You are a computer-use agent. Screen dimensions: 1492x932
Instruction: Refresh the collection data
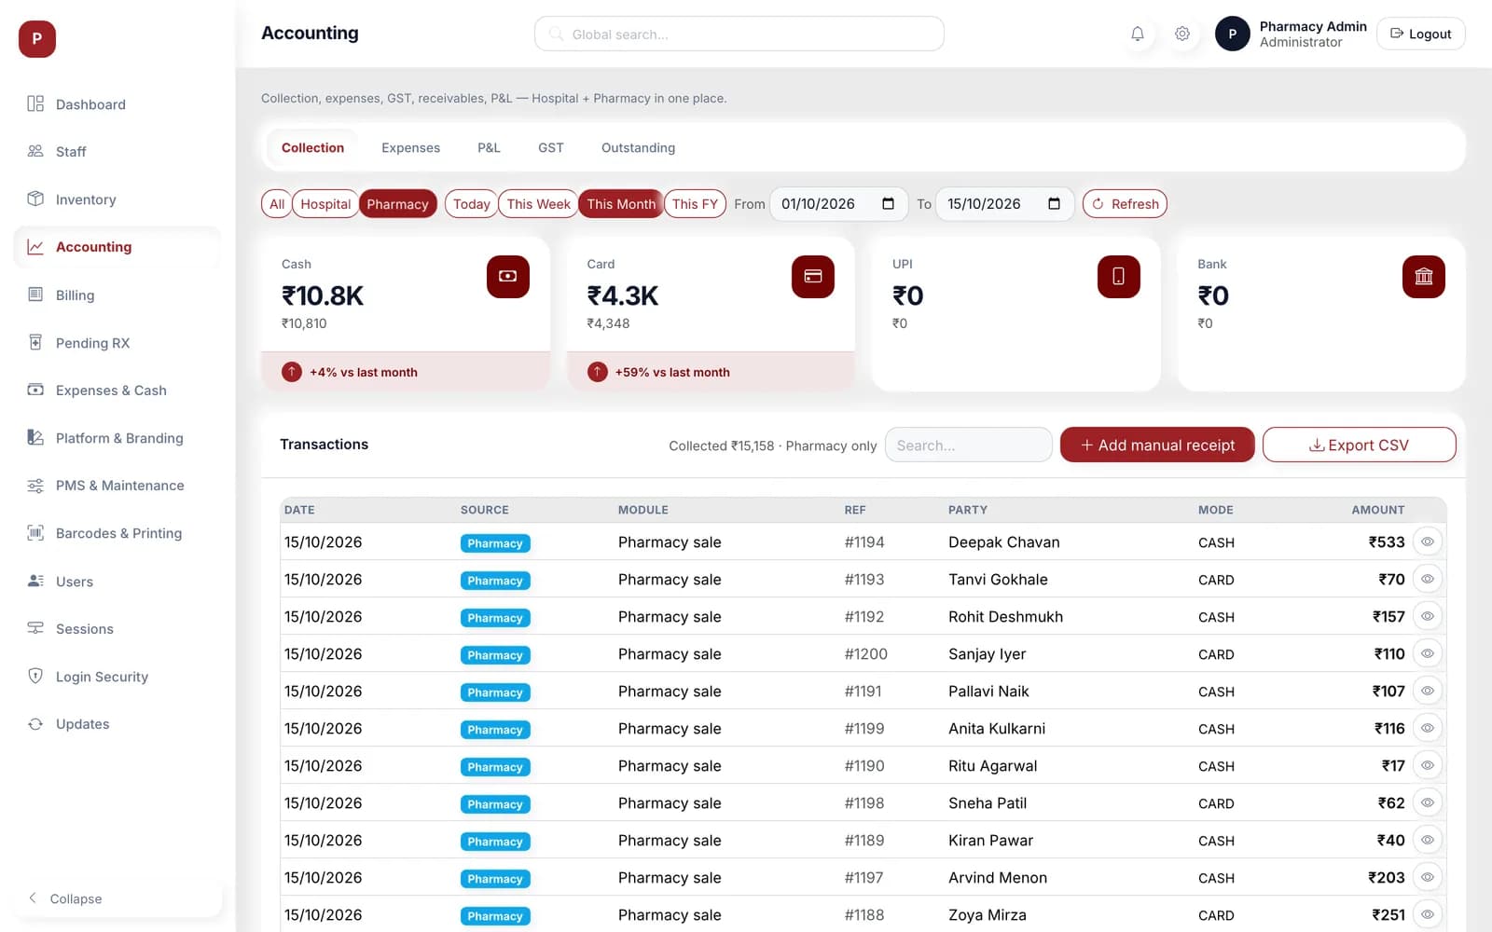(1125, 204)
